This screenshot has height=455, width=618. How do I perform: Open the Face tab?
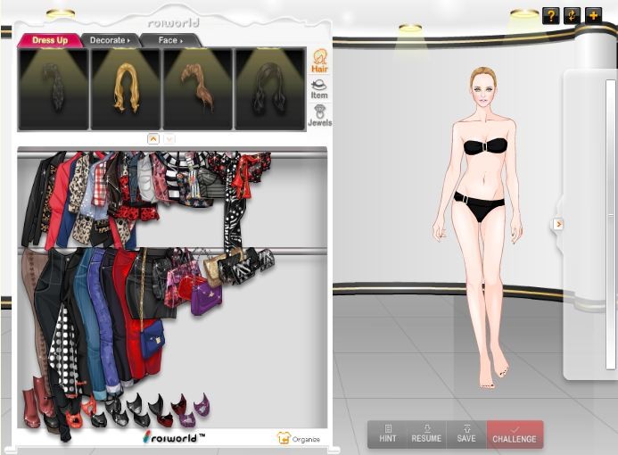169,40
